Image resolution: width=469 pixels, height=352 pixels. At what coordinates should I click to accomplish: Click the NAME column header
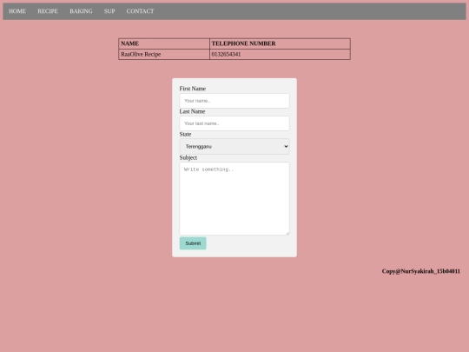pyautogui.click(x=164, y=43)
